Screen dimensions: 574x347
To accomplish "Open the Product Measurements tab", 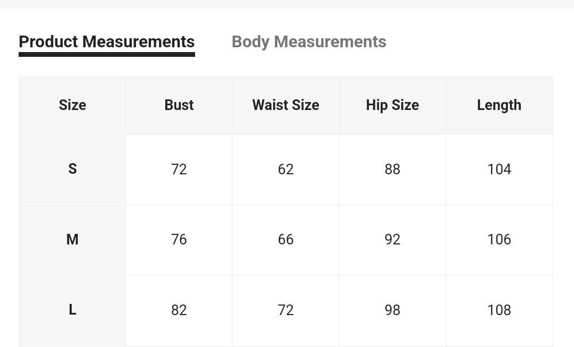I will (106, 42).
